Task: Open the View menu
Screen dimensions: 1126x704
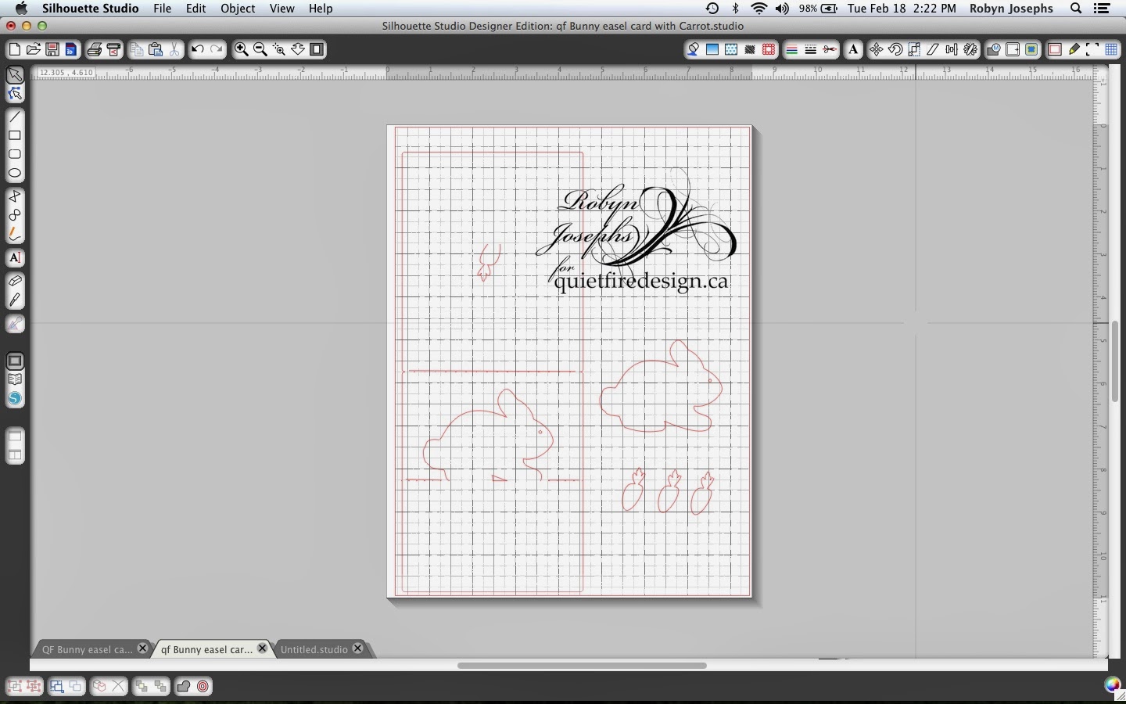Action: [281, 9]
